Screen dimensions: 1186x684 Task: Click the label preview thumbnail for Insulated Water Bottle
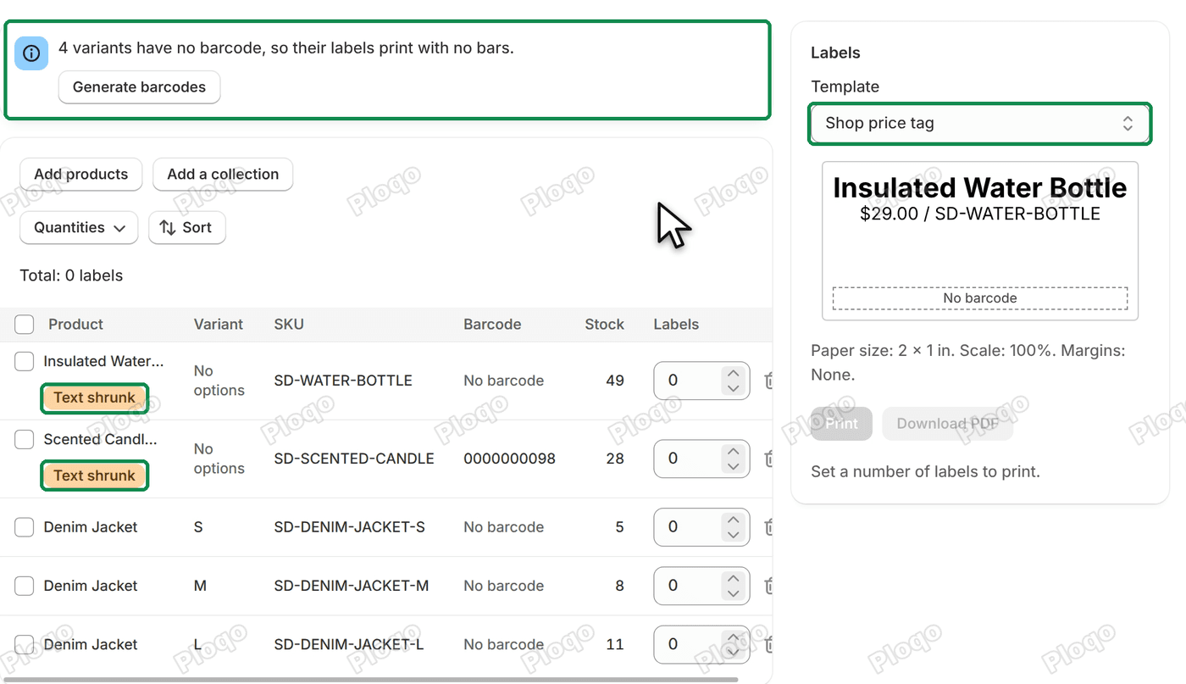pyautogui.click(x=980, y=241)
